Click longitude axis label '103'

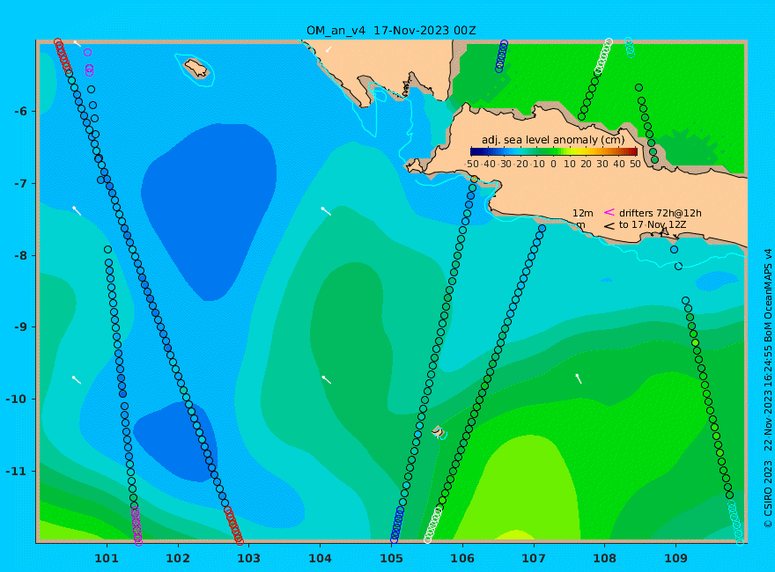tap(248, 558)
